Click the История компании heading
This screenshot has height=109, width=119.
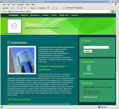pos(19,100)
